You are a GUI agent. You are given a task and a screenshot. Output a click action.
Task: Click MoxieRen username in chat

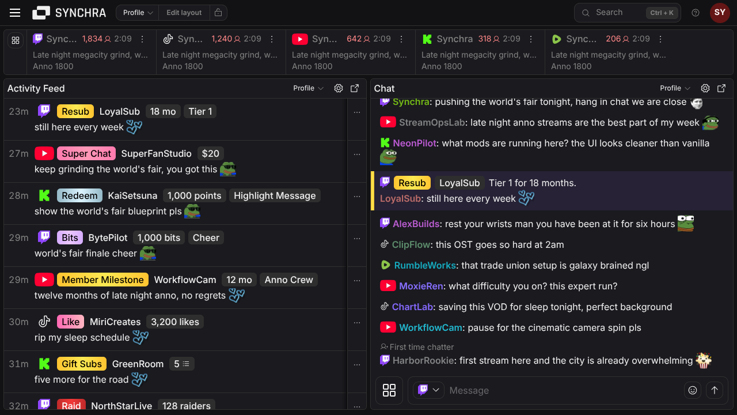421,286
